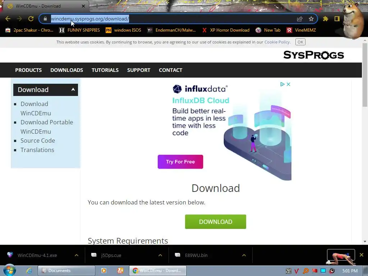Click the influxdata ad logo
This screenshot has height=276, width=368.
point(200,89)
